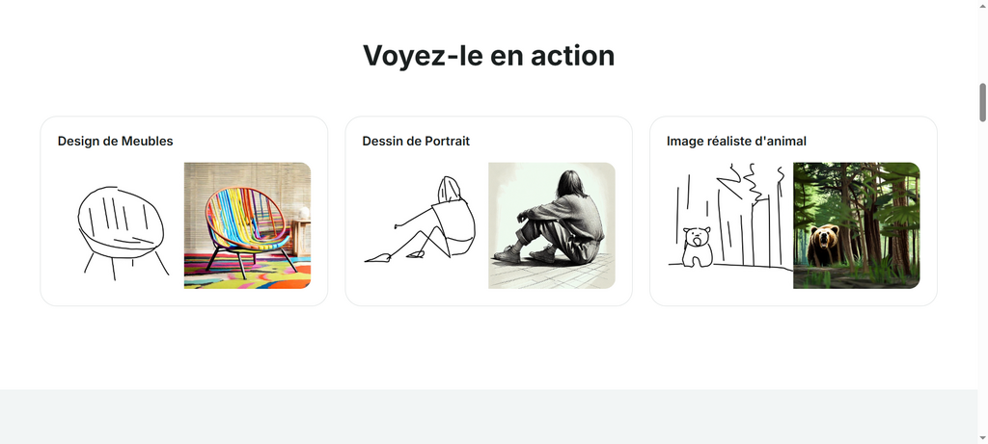Click the small sketched bear drawing
988x444 pixels.
[698, 248]
